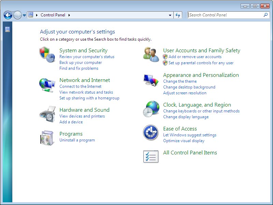Click the Clock, Language, and Region globe icon
The height and width of the screenshot is (205, 273).
151,109
